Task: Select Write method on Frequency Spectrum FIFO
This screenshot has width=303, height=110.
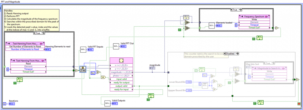Action: (254, 19)
